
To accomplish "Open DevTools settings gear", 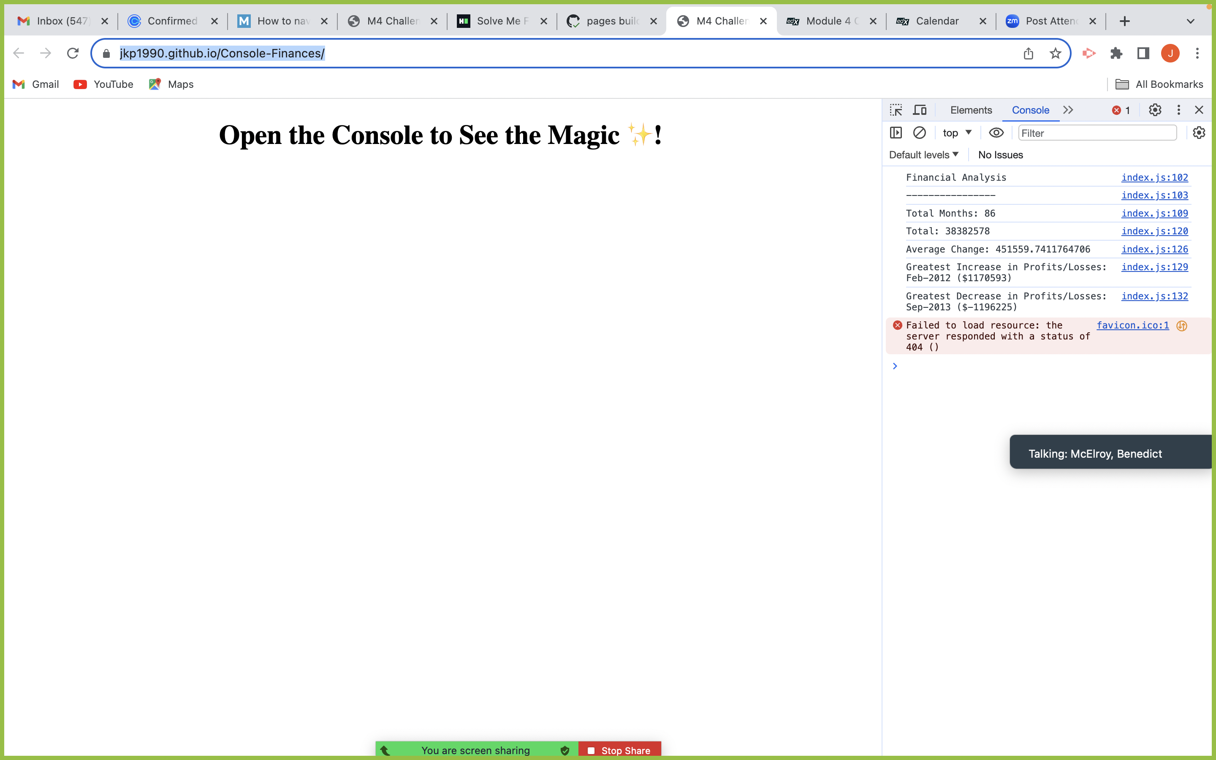I will click(x=1155, y=110).
